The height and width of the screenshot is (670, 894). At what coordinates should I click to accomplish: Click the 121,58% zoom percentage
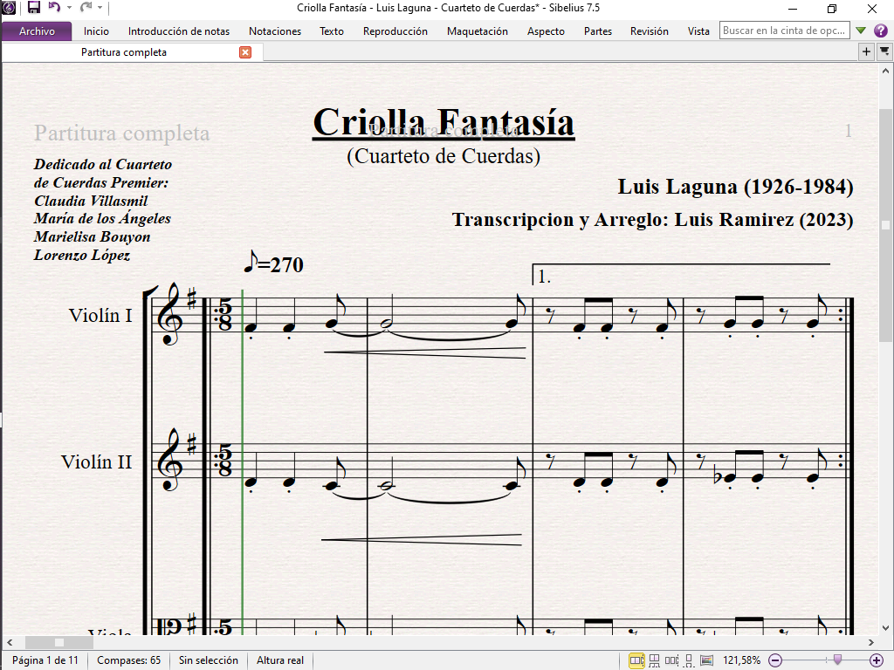[741, 660]
